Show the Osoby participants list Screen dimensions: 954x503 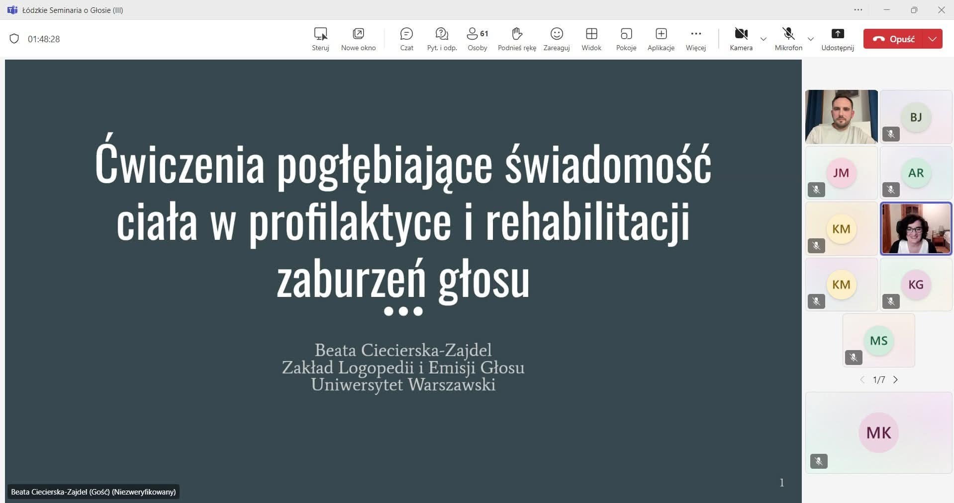coord(477,39)
